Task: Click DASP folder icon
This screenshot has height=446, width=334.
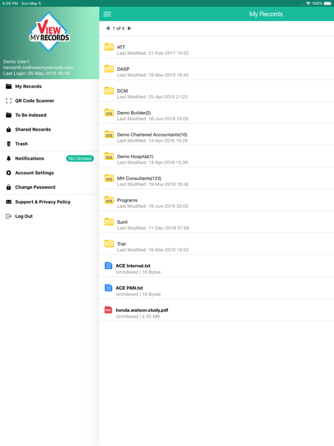Action: pyautogui.click(x=109, y=69)
